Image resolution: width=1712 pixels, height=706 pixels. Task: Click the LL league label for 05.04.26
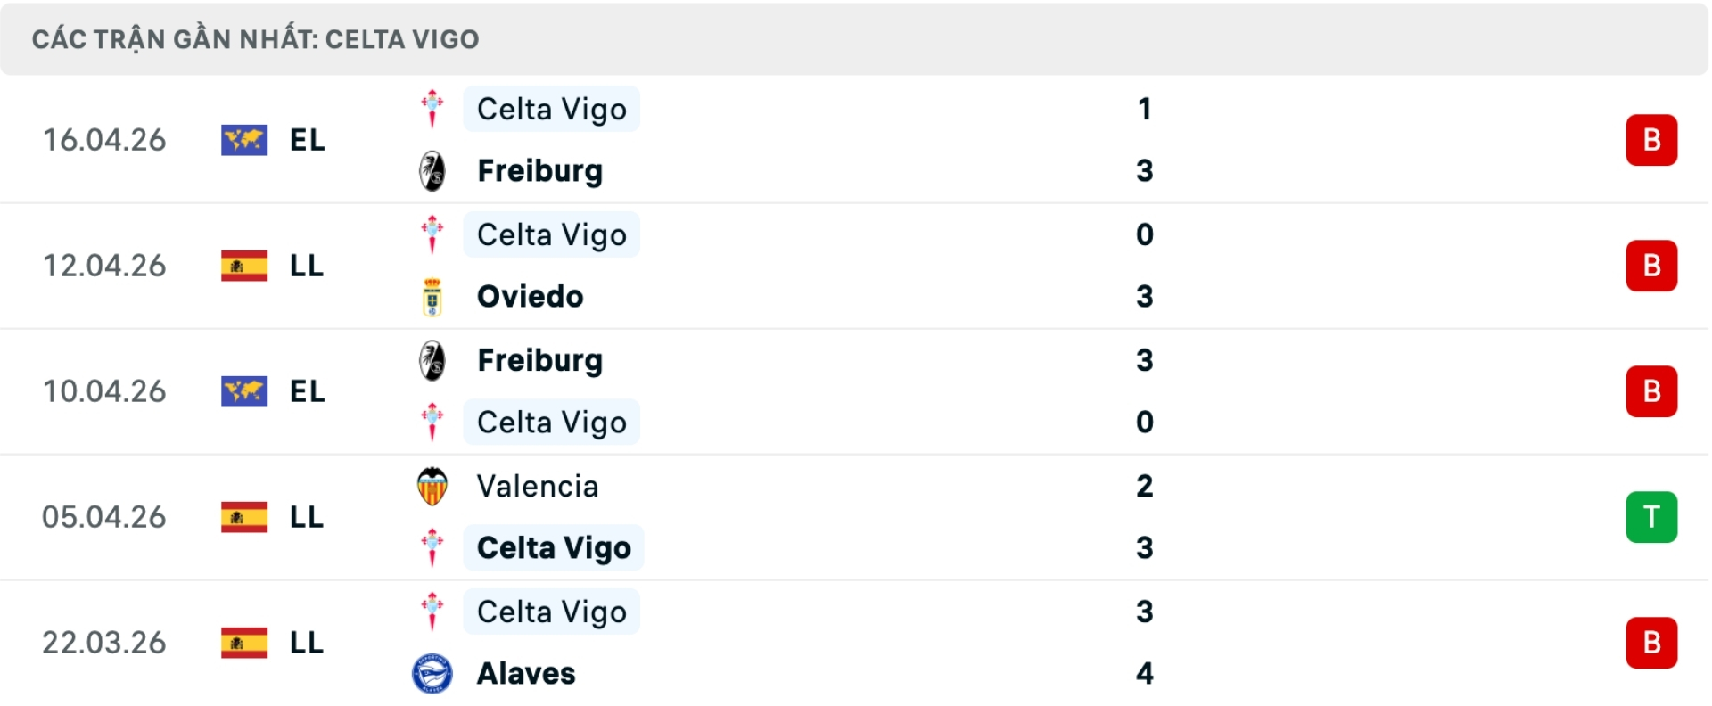pos(307,517)
